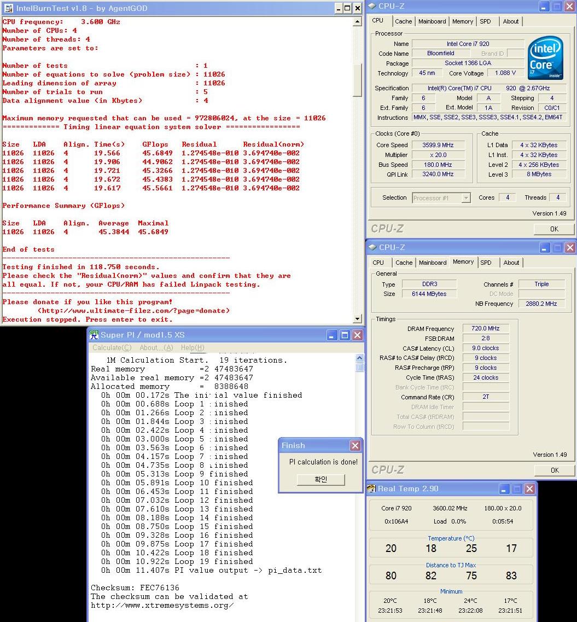Click the donate URL in IntelBurnTest
The height and width of the screenshot is (622, 577).
pos(133,311)
